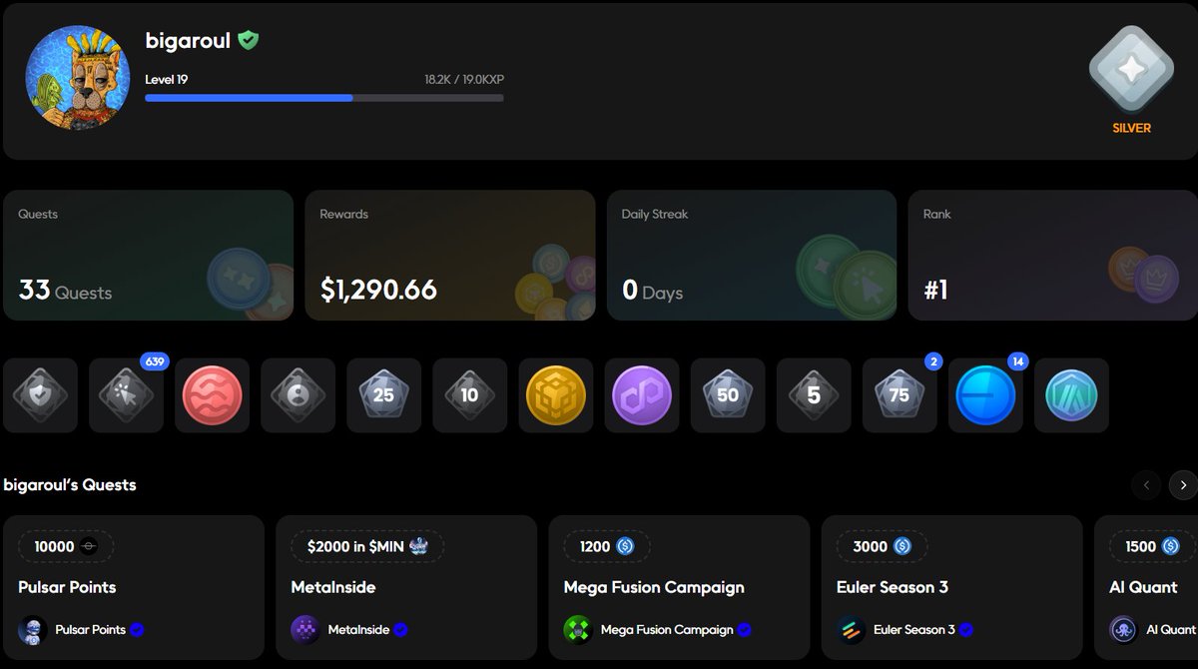Image resolution: width=1198 pixels, height=669 pixels.
Task: Click the 10000 reward pill on Pulsar Points
Action: pyautogui.click(x=66, y=546)
